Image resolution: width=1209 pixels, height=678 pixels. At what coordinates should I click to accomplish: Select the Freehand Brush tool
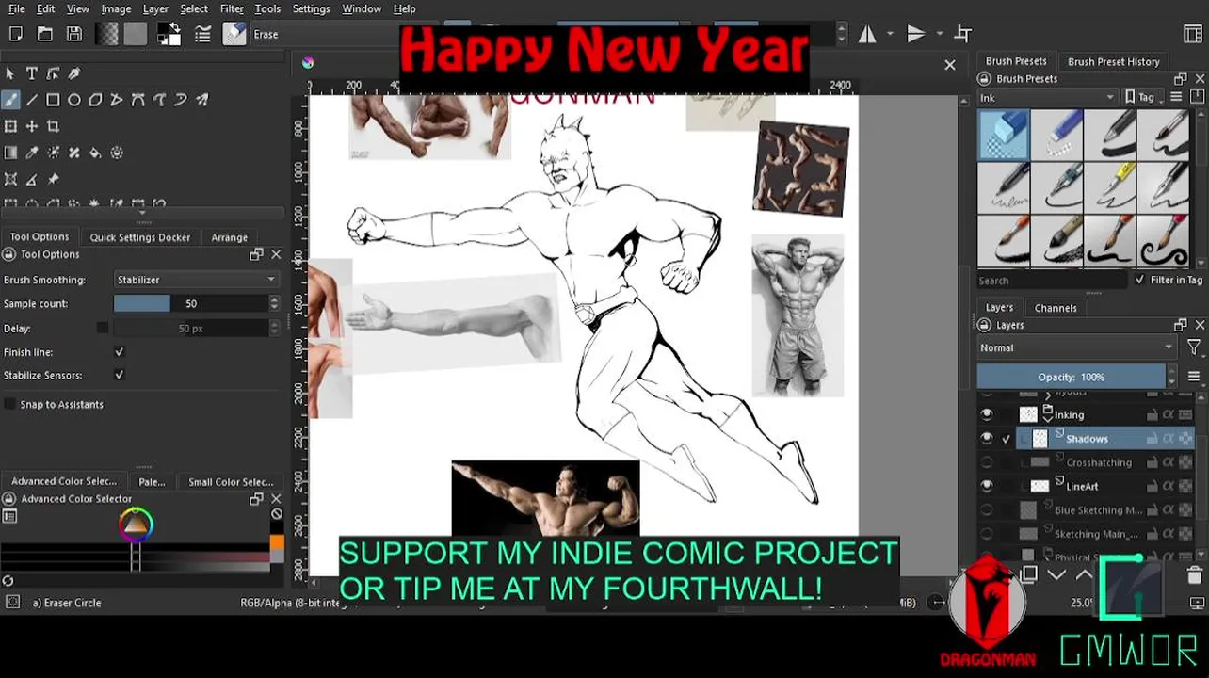(x=10, y=99)
